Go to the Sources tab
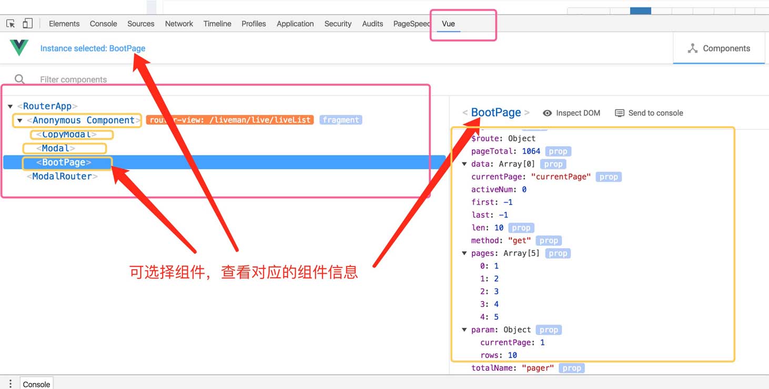Viewport: 769px width, 389px height. pyautogui.click(x=141, y=24)
